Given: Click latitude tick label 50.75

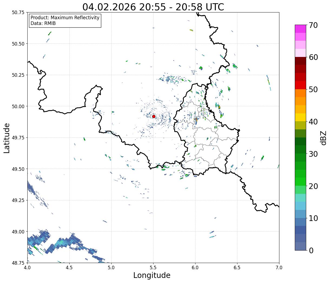Looking at the screenshot, I should pyautogui.click(x=18, y=12).
